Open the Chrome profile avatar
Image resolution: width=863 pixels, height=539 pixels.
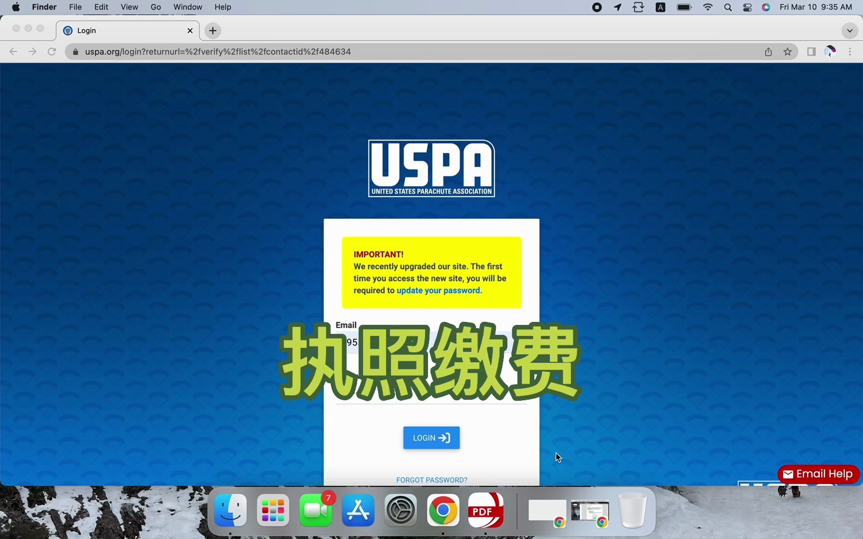(830, 51)
